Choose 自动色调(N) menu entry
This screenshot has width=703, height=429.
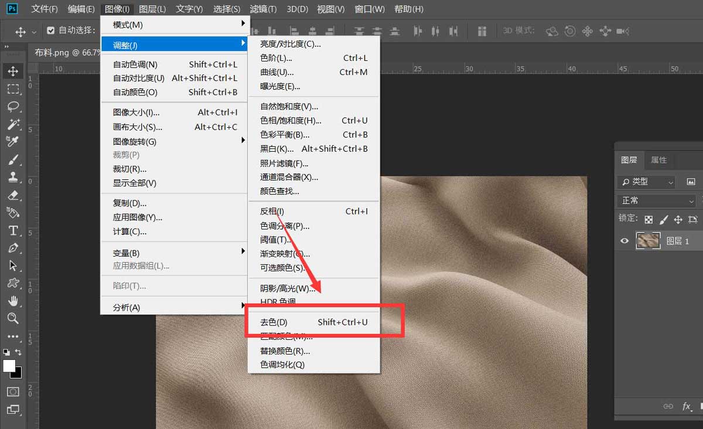(175, 64)
